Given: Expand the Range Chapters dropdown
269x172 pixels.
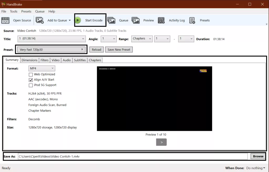Looking at the screenshot, I should coord(142,39).
